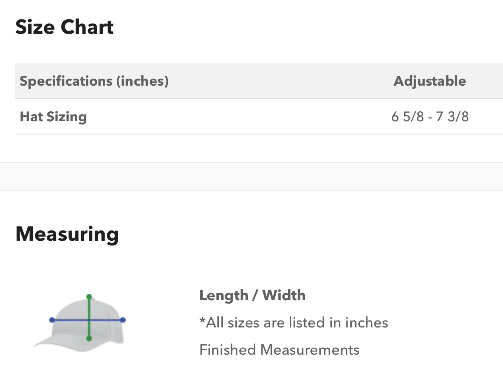Click the blue dot on the cap's left

pos(52,320)
